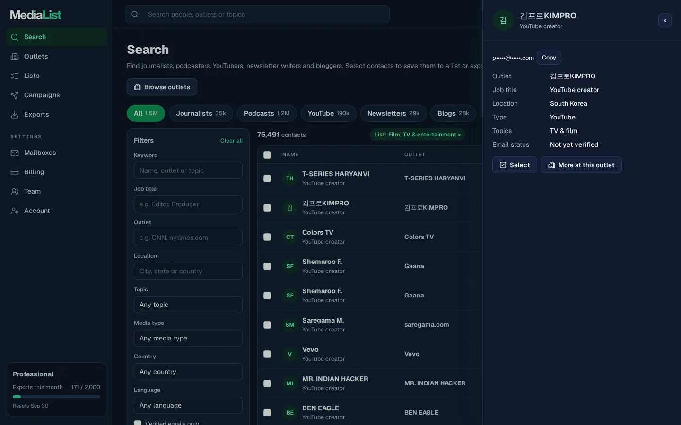Open the Outlets sidebar icon

(x=15, y=57)
